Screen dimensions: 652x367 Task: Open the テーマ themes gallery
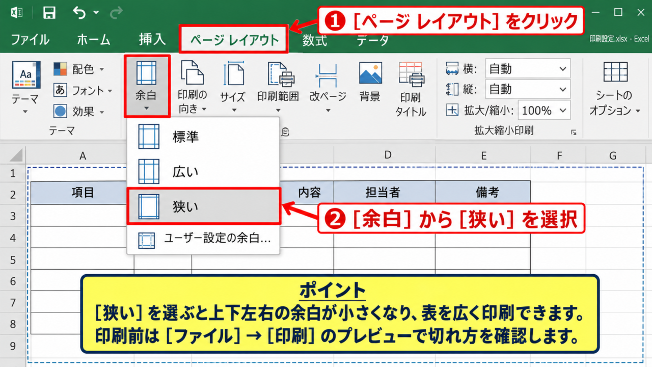(x=25, y=88)
